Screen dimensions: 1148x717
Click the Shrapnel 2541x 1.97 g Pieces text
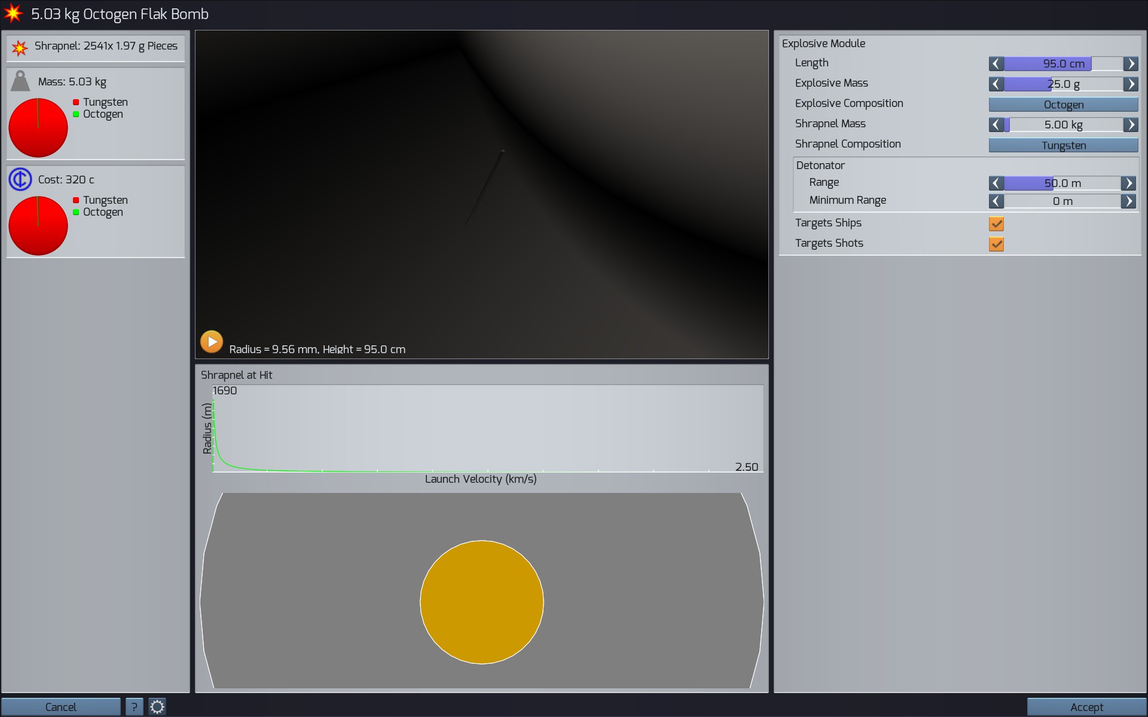(x=106, y=46)
